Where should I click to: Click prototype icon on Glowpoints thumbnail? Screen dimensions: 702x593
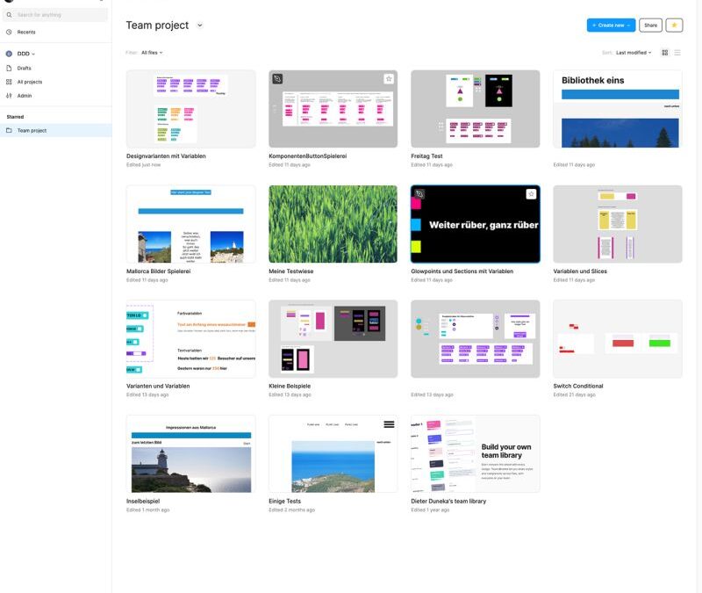(419, 194)
